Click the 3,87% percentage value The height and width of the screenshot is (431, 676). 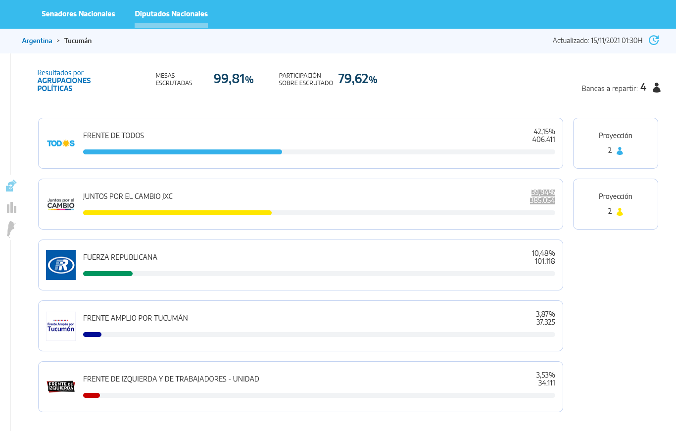[545, 314]
